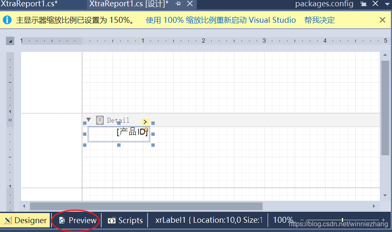Pin the XtraReport1.cs design tab
The height and width of the screenshot is (232, 392).
[178, 3]
